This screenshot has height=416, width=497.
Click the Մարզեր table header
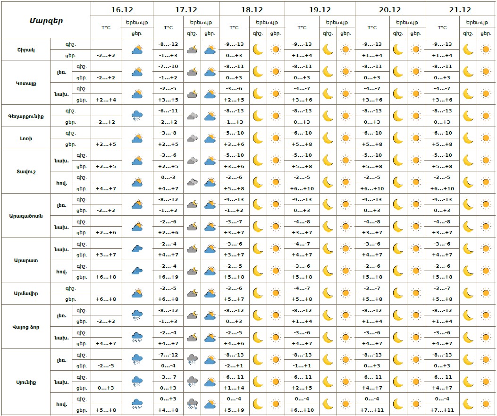click(46, 20)
